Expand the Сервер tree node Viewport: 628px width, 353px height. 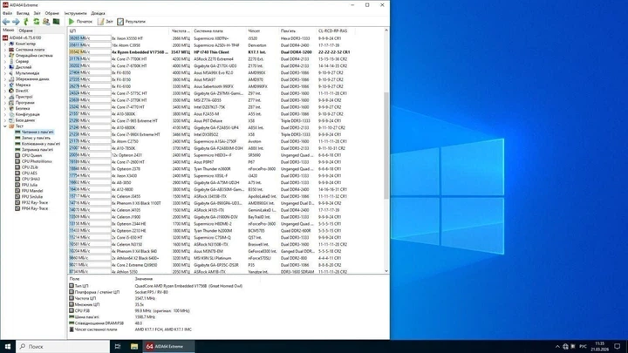5,61
